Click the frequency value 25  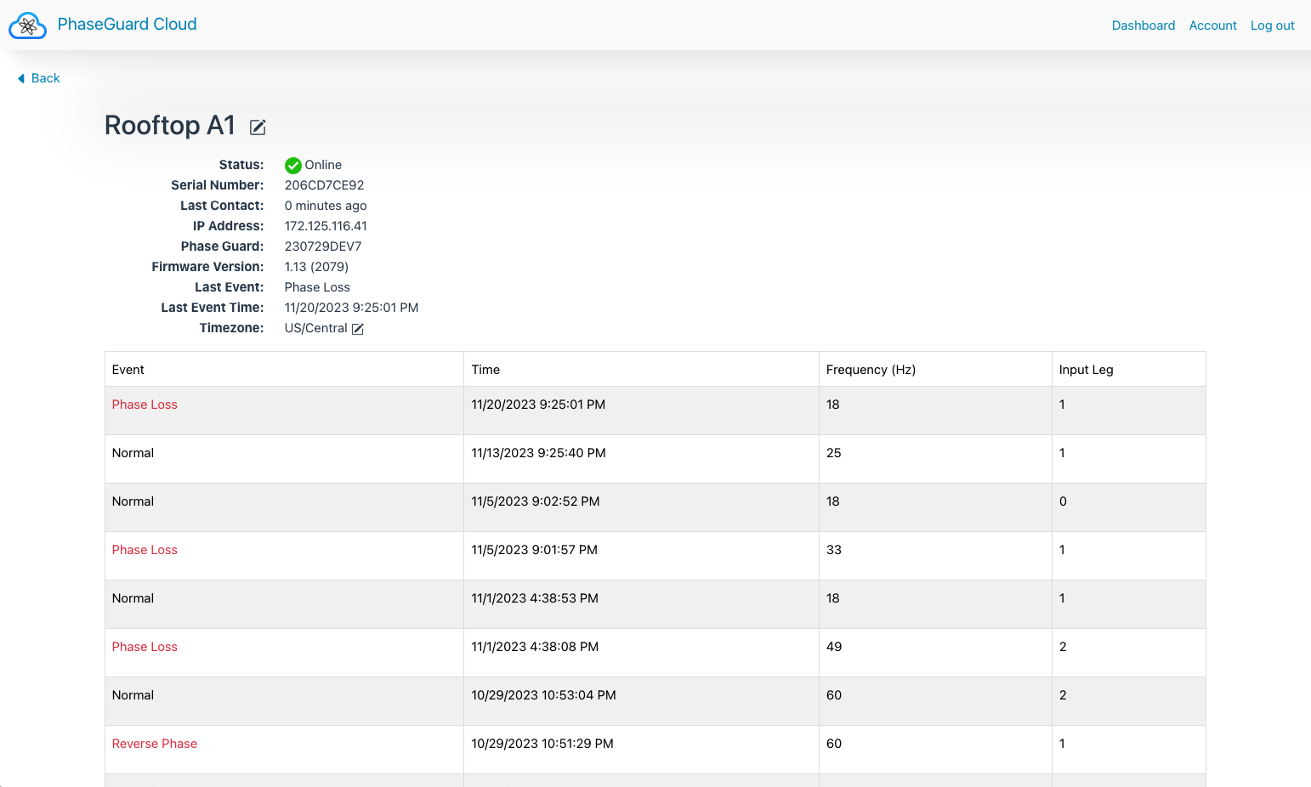click(x=833, y=453)
